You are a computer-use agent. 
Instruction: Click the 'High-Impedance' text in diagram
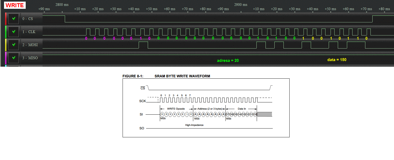[194, 125]
